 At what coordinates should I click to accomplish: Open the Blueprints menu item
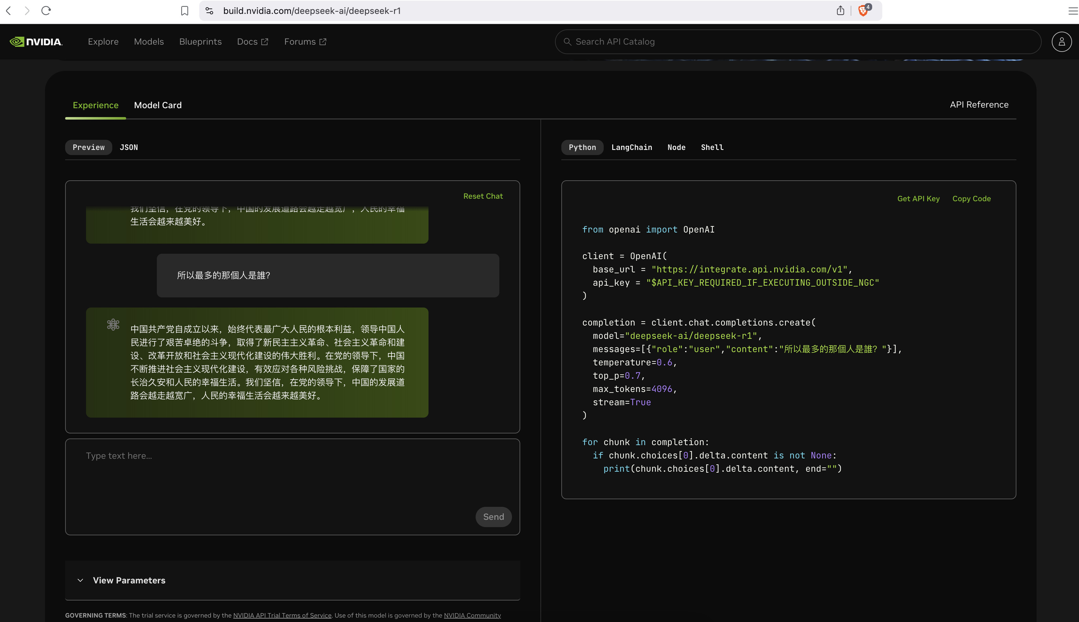200,41
